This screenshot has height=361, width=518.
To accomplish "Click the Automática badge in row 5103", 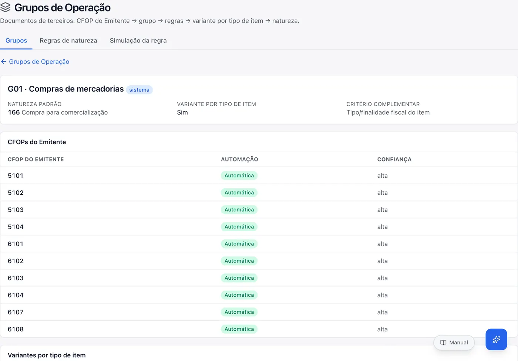I will pyautogui.click(x=239, y=210).
